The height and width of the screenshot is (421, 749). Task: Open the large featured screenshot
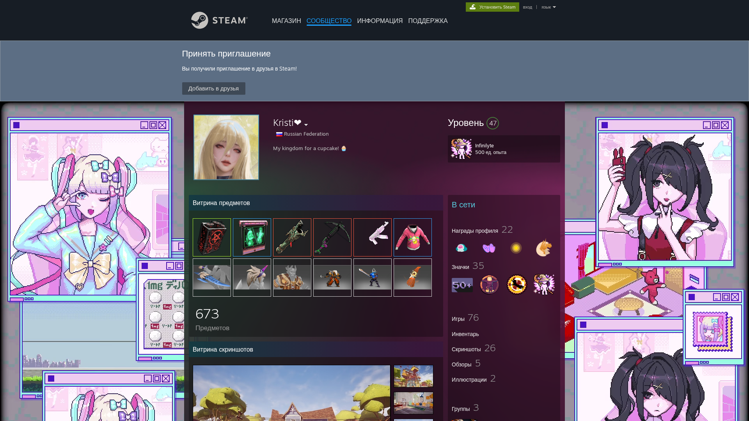tap(291, 393)
